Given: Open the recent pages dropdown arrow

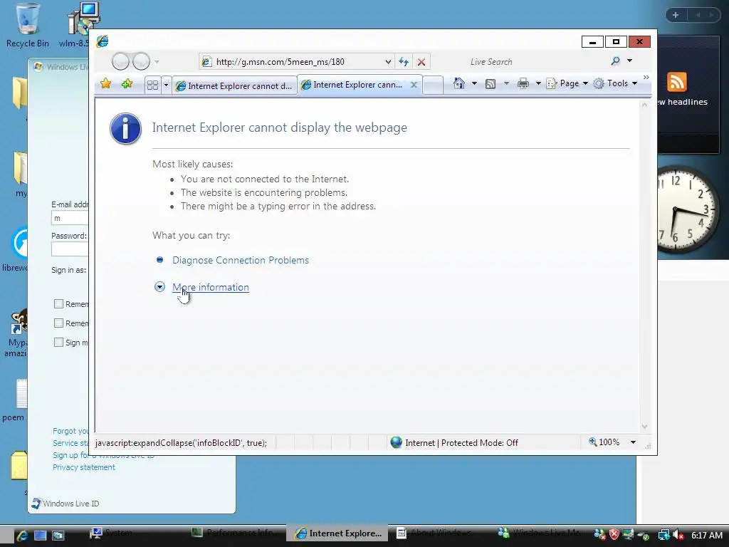Looking at the screenshot, I should tap(157, 61).
